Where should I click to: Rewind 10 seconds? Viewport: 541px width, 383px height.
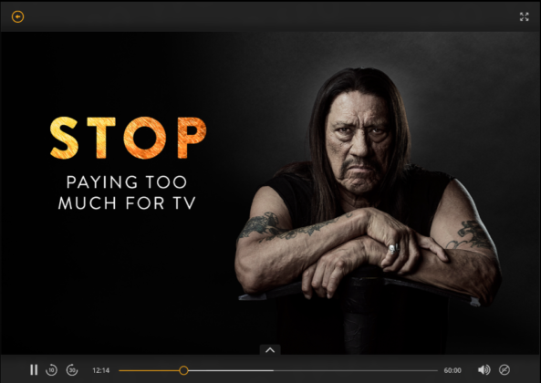(51, 370)
